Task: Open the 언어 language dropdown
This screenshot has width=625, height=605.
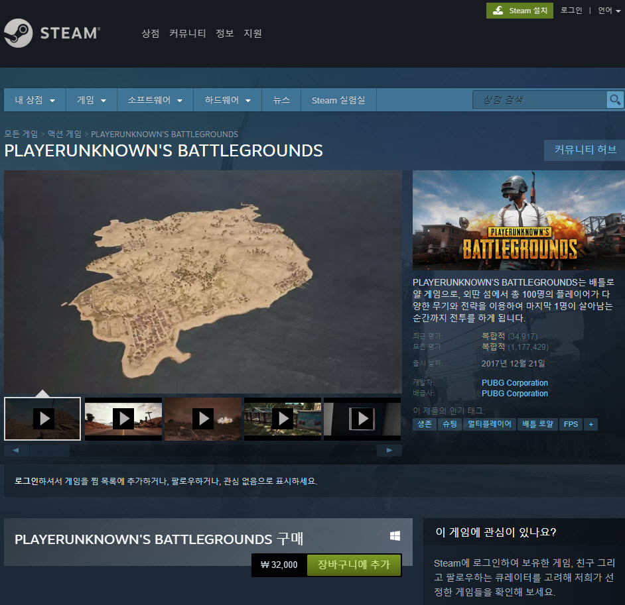Action: coord(609,11)
